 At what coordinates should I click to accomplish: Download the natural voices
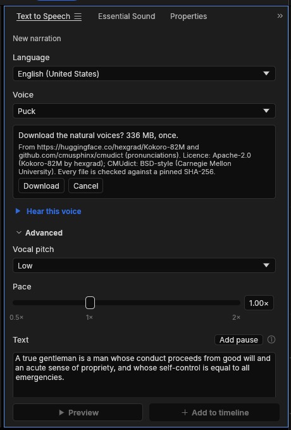tap(41, 186)
